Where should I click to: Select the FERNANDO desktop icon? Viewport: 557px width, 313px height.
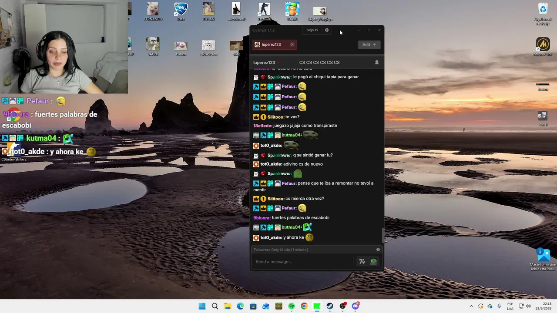(x=153, y=12)
